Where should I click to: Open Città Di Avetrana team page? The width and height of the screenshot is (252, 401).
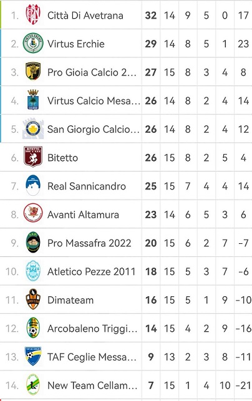click(85, 16)
